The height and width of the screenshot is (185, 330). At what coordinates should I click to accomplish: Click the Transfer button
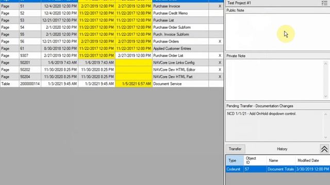coord(235,149)
